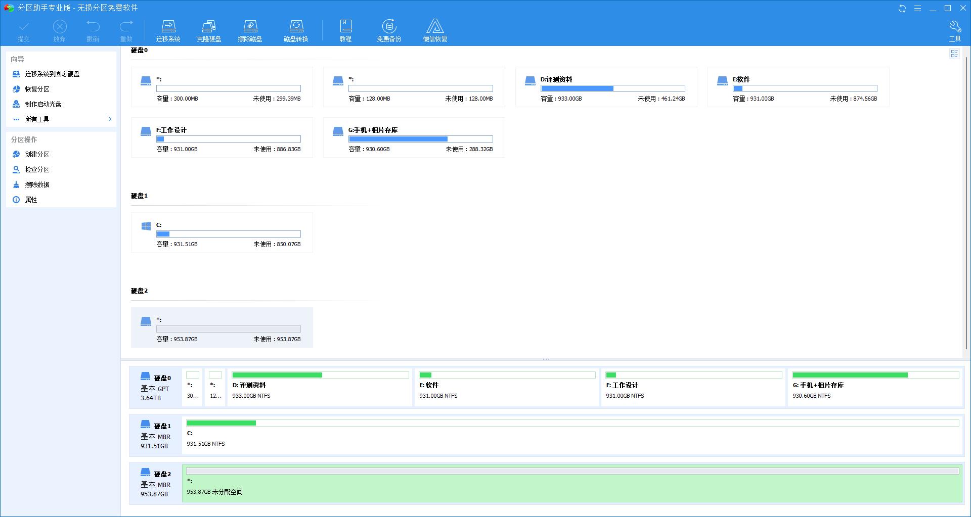
Task: Toggle the partition list view mode icon
Action: tap(954, 54)
